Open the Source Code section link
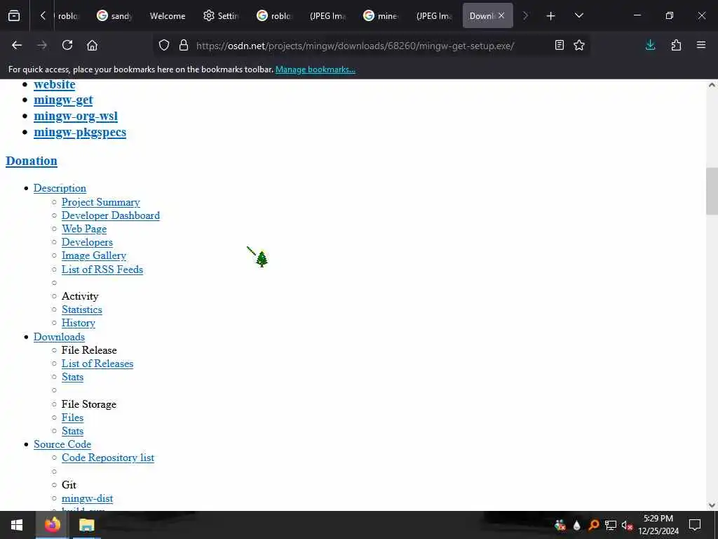This screenshot has width=718, height=539. (62, 444)
